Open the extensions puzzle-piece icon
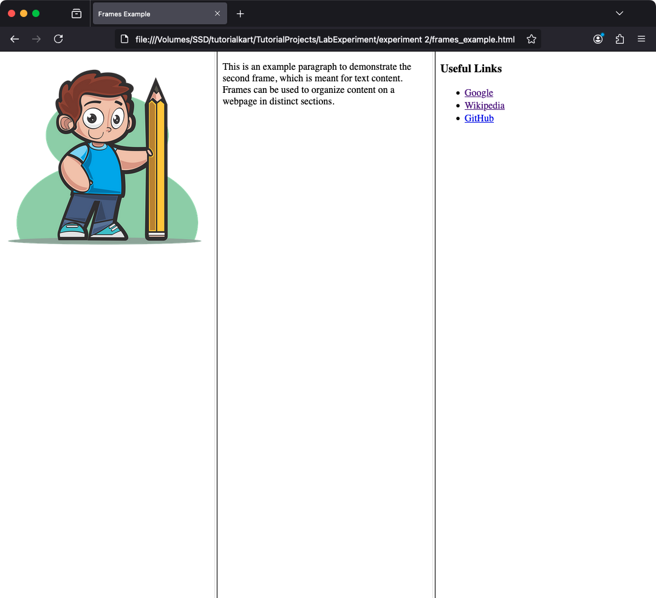Image resolution: width=656 pixels, height=598 pixels. (620, 39)
